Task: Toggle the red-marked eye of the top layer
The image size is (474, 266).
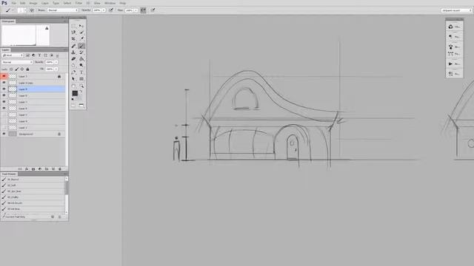Action: pos(4,76)
